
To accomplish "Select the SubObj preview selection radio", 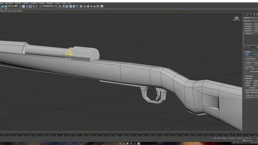I will click(x=250, y=69).
